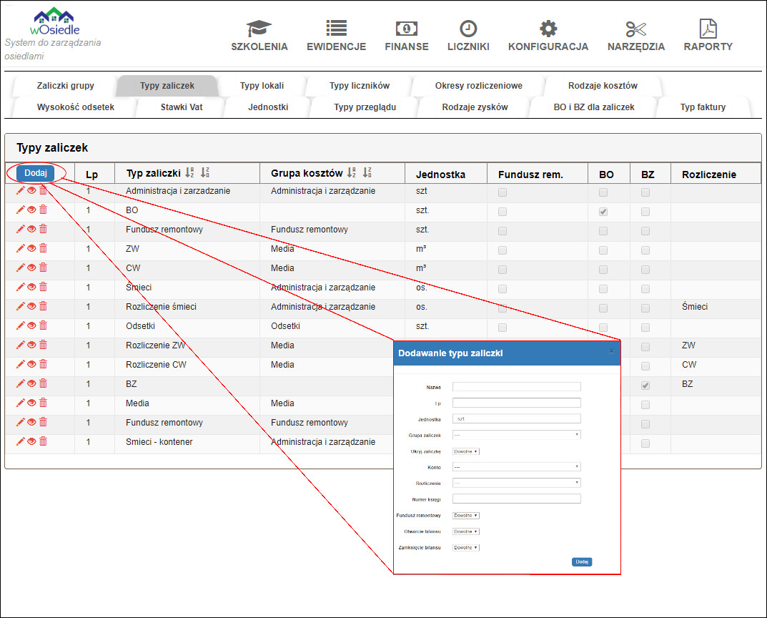Open the Otwarcie bilansu dropdown

[465, 531]
